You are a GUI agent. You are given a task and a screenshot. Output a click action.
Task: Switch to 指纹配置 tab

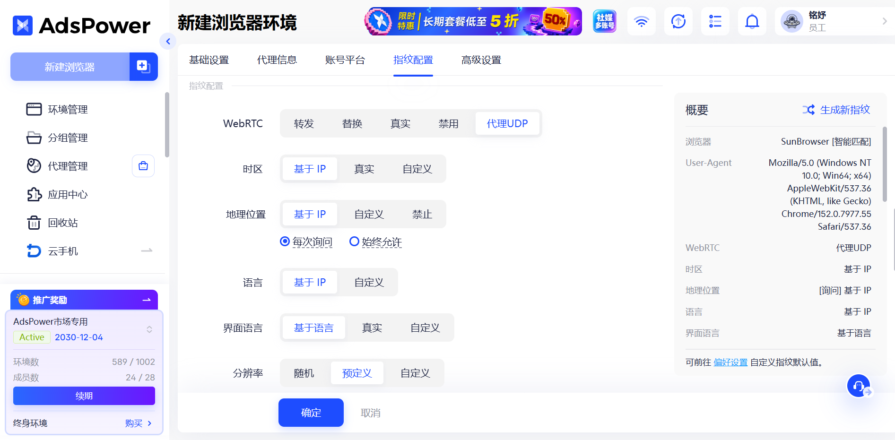[413, 60]
